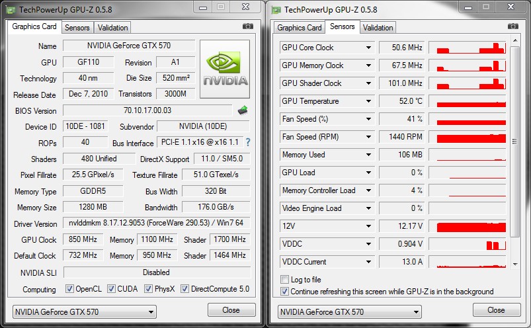This screenshot has width=531, height=328.
Task: Uncheck Continue refreshing in background option
Action: 284,292
